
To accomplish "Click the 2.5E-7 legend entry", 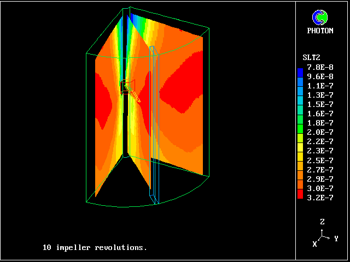I will 320,160.
